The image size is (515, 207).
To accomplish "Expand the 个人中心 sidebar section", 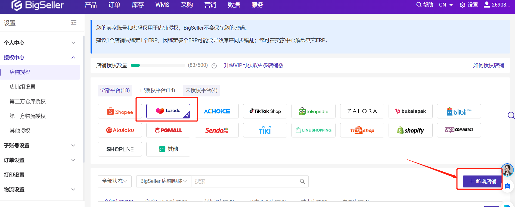I will click(40, 43).
